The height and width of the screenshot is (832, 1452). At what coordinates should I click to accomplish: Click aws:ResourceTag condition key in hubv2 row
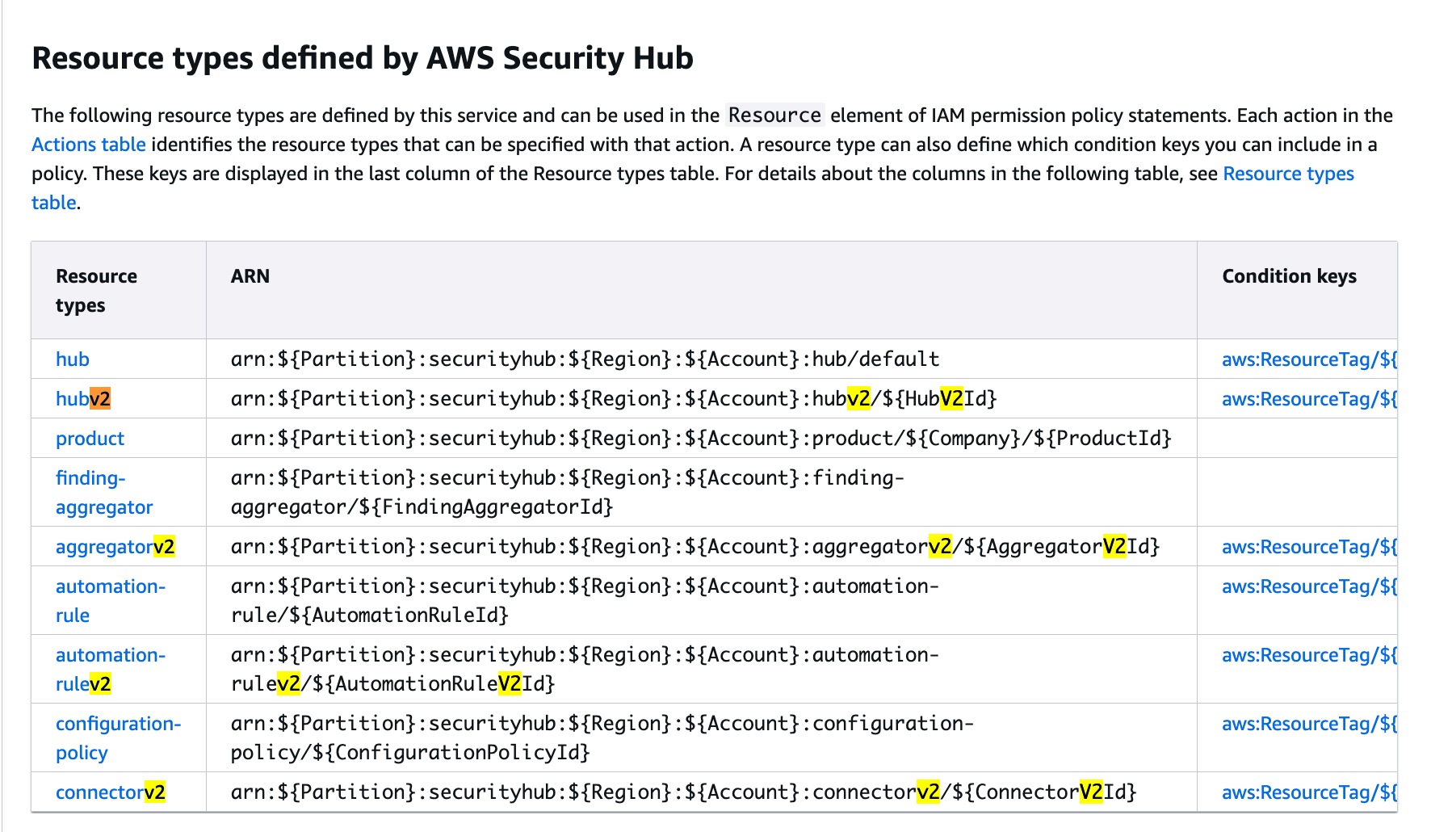click(x=1309, y=399)
